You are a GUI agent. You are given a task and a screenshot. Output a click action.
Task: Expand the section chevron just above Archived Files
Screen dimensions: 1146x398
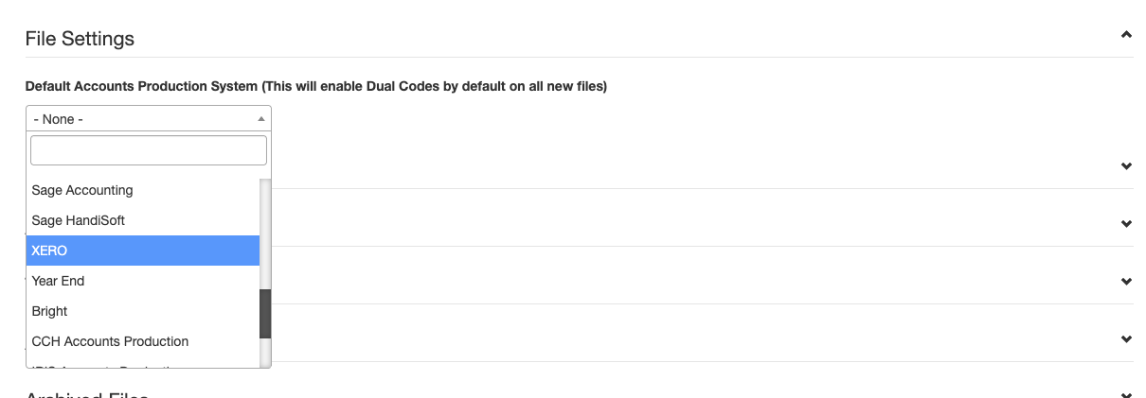tap(1126, 339)
